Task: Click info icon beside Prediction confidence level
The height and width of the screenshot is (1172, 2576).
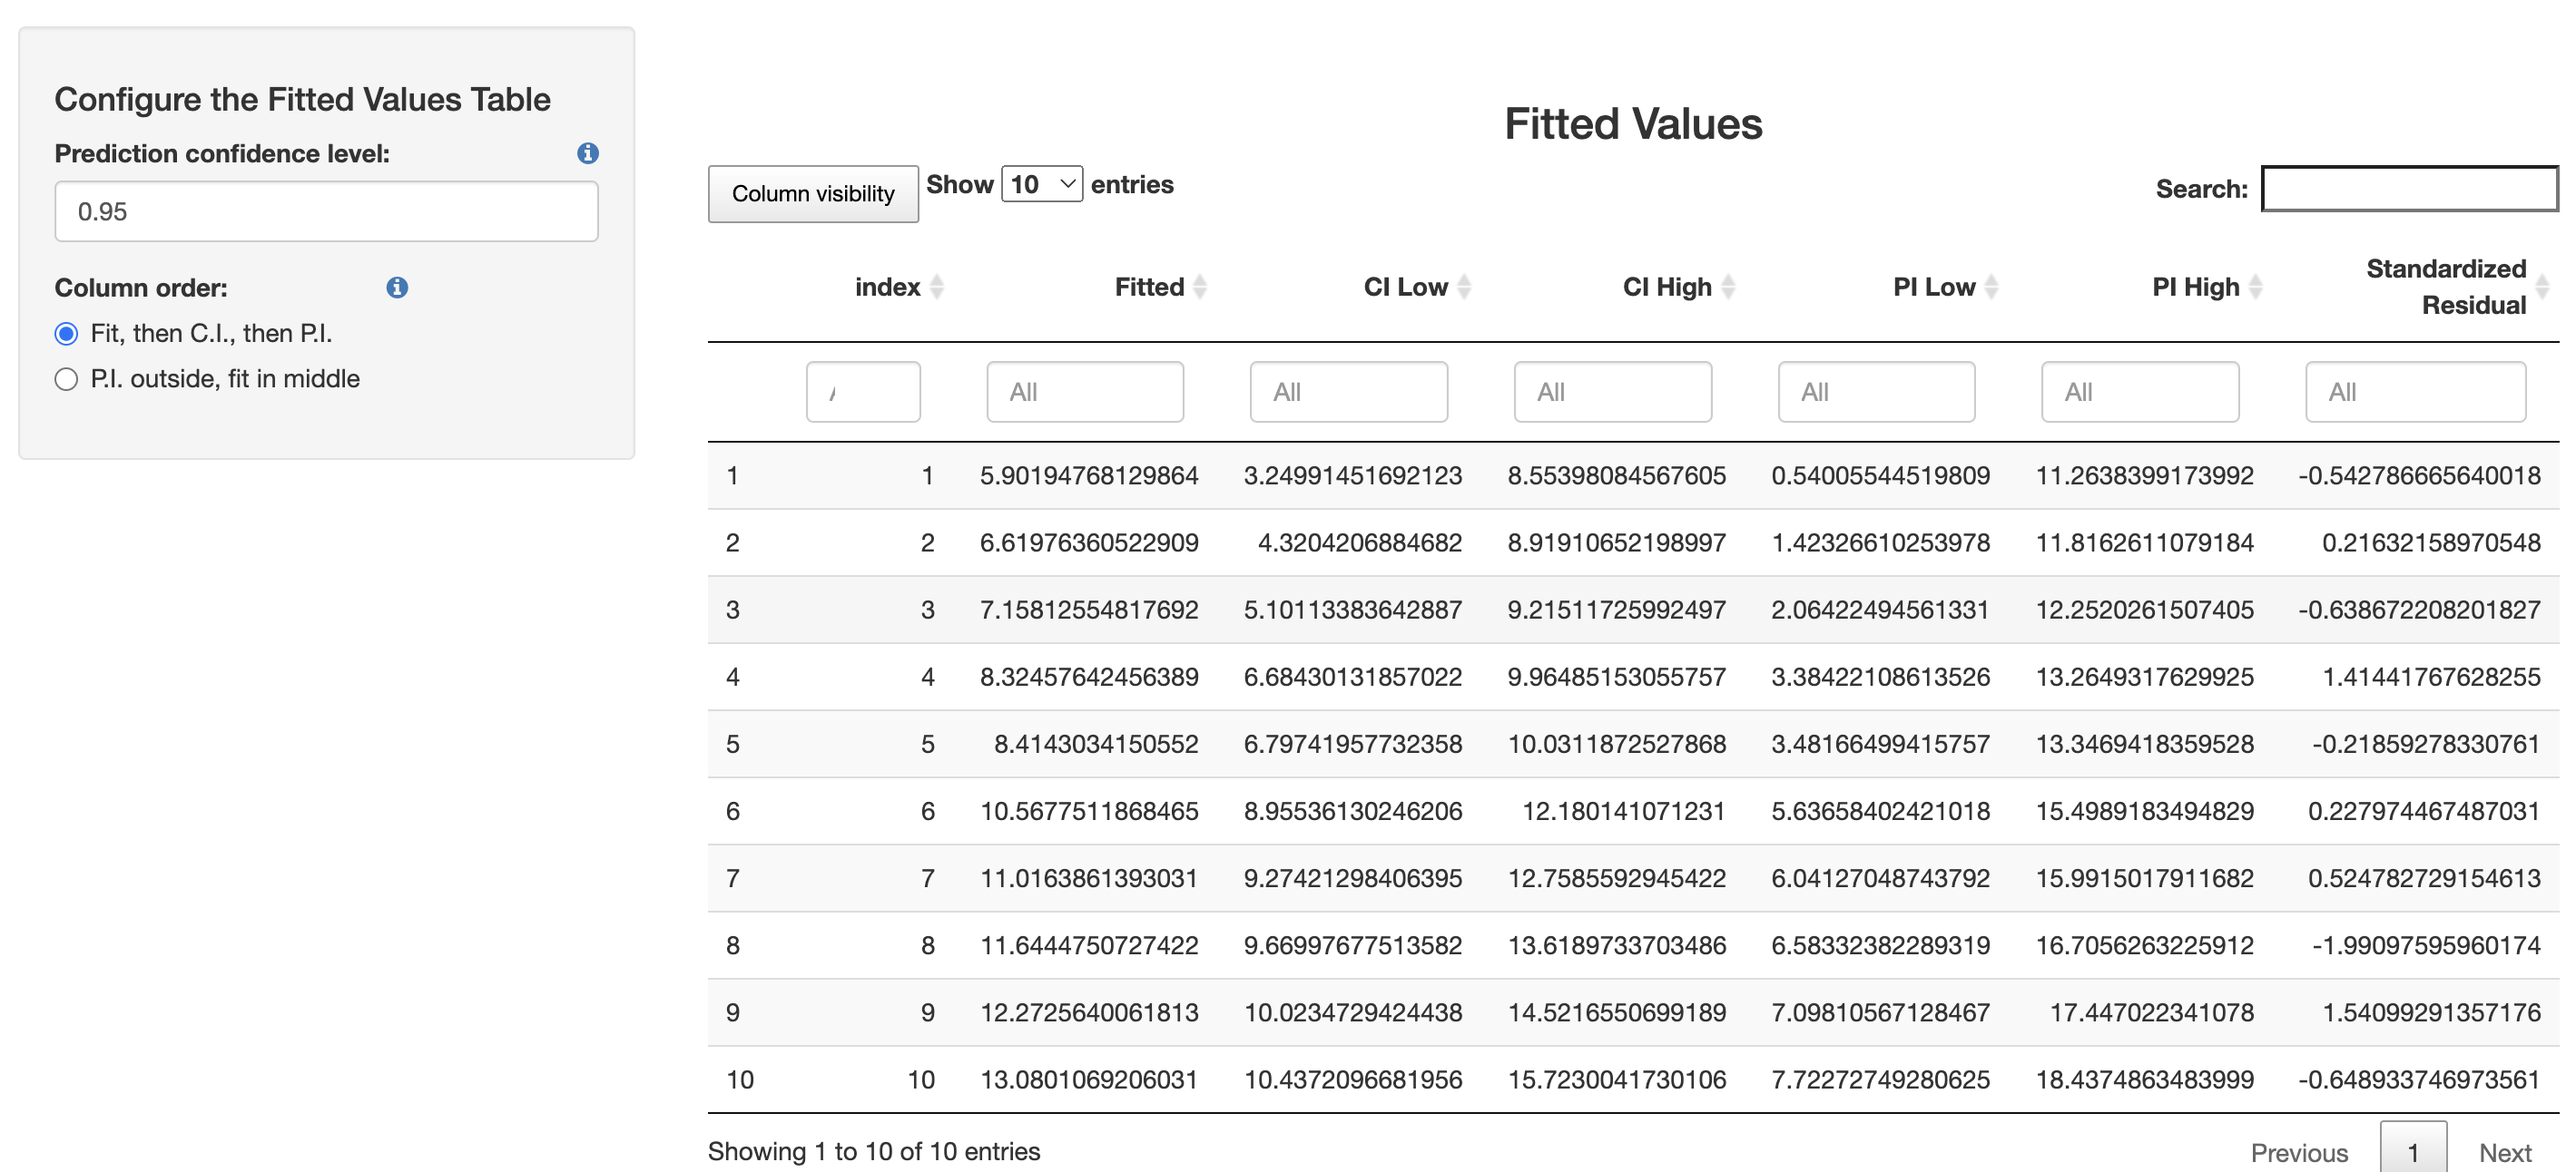Action: click(587, 153)
